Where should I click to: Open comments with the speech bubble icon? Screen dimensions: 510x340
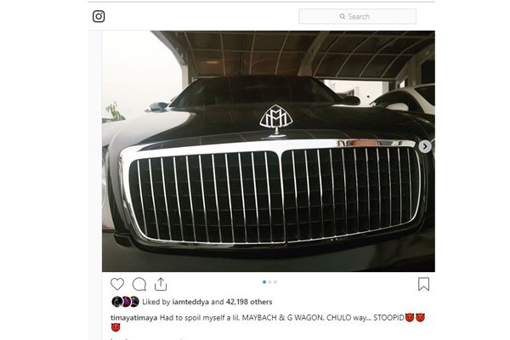click(139, 285)
